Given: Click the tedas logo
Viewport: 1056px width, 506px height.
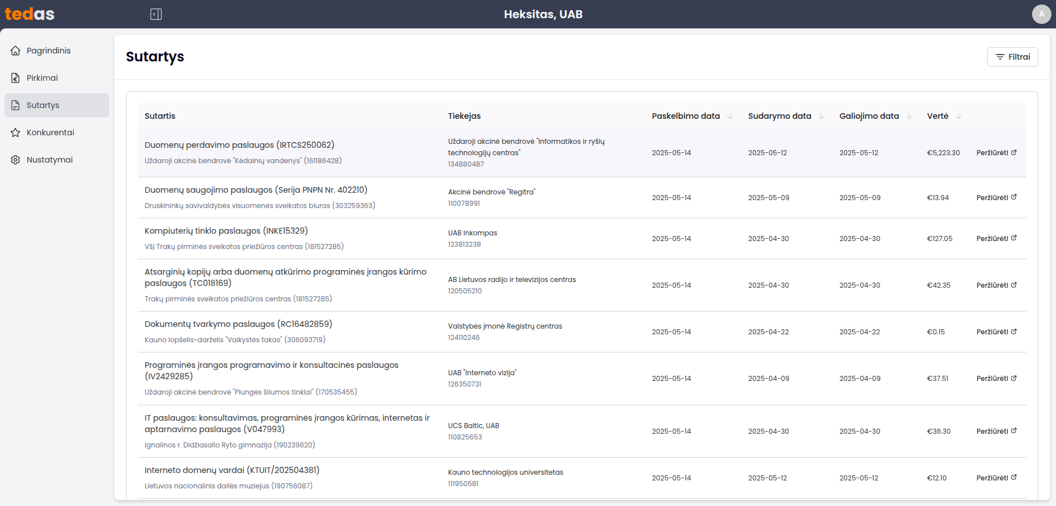Looking at the screenshot, I should click(x=30, y=14).
